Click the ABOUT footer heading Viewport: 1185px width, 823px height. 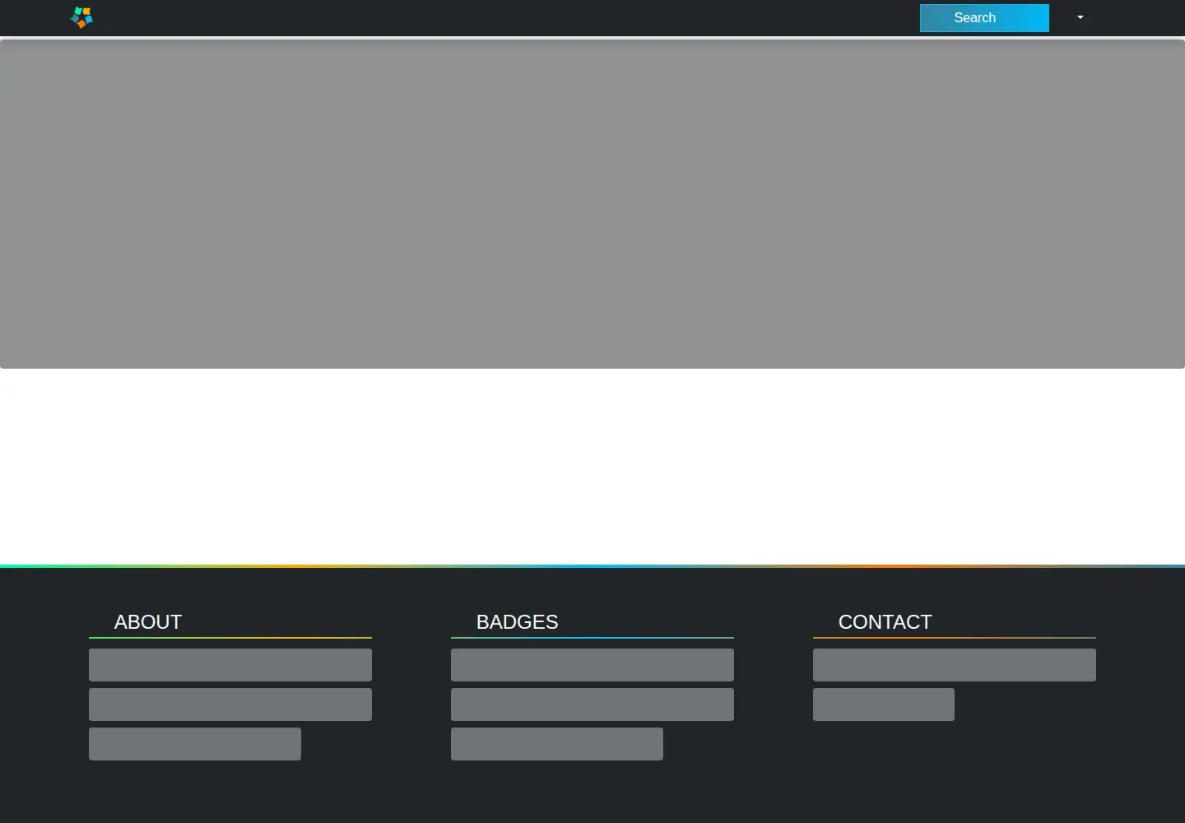[148, 622]
